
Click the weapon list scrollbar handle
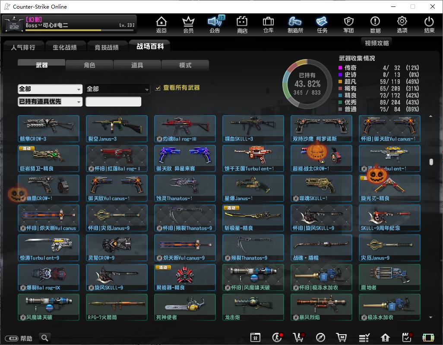point(431,162)
